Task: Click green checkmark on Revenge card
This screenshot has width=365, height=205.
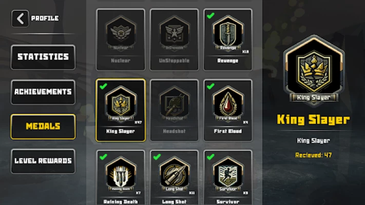Action: (x=210, y=15)
